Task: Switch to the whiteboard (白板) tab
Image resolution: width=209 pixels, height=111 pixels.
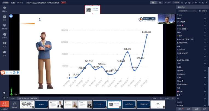Action: tap(13, 98)
